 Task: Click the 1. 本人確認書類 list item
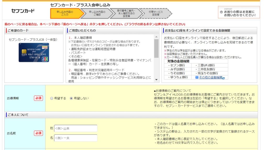tap(80, 38)
